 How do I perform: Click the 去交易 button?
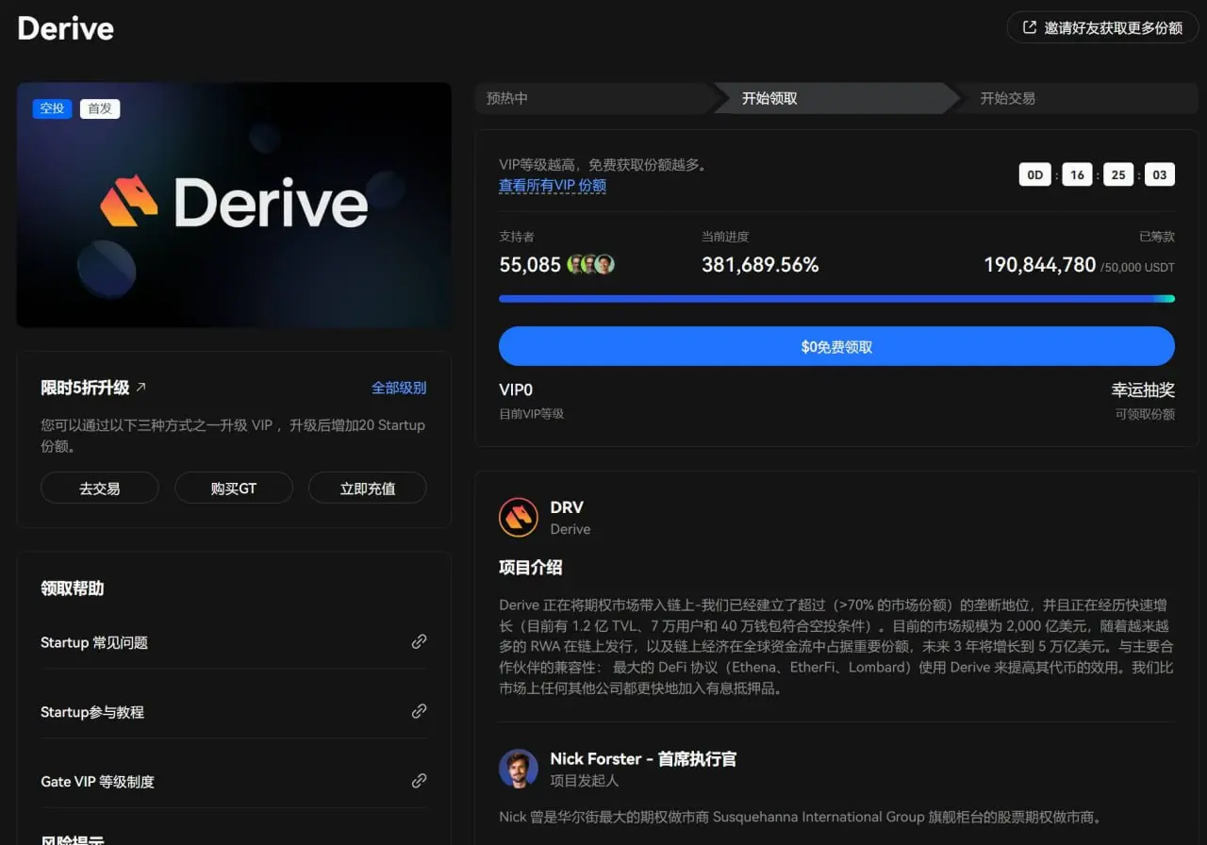100,488
